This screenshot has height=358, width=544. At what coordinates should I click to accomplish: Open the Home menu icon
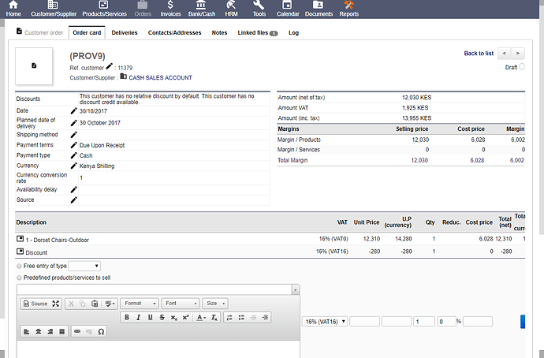(13, 9)
